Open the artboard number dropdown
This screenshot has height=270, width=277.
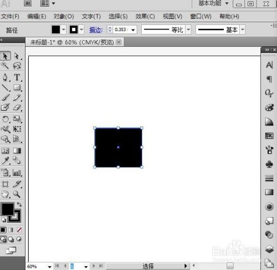coord(86,267)
